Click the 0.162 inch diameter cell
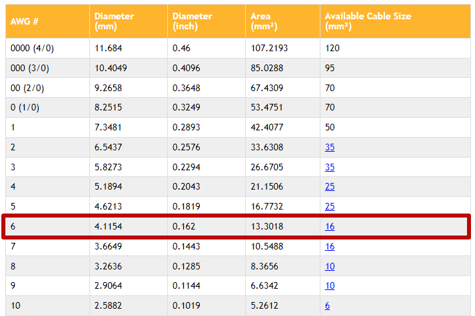This screenshot has height=316, width=475. click(x=183, y=227)
